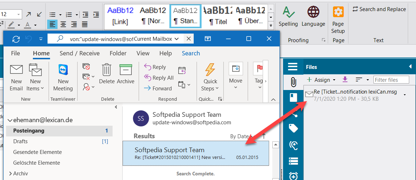Expand the Archiv folder
The width and height of the screenshot is (416, 180).
pos(10,174)
